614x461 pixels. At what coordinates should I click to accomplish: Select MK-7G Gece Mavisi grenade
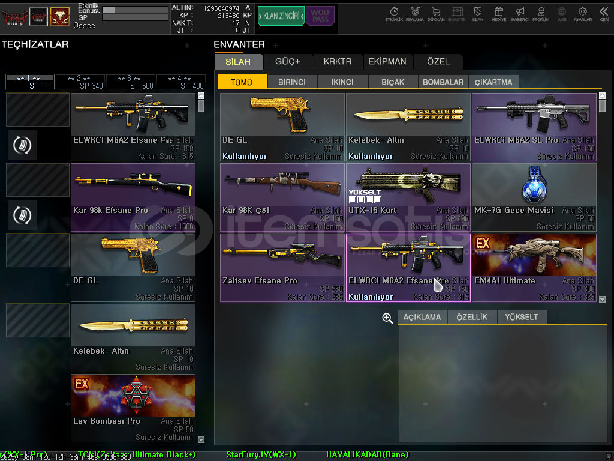pos(534,197)
